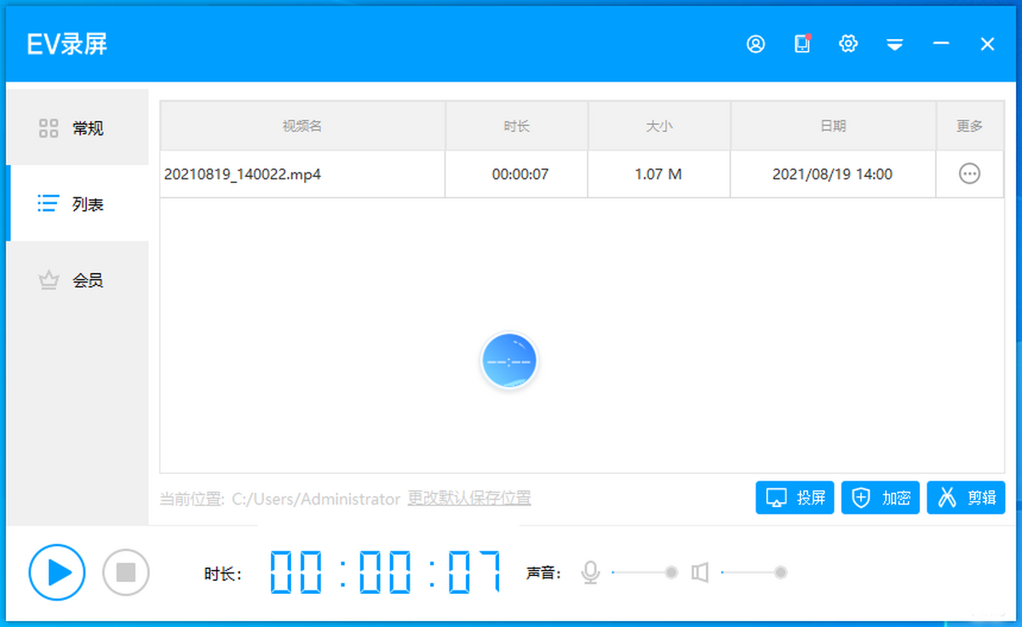Image resolution: width=1022 pixels, height=627 pixels.
Task: Select the 列表 tab
Action: (78, 203)
